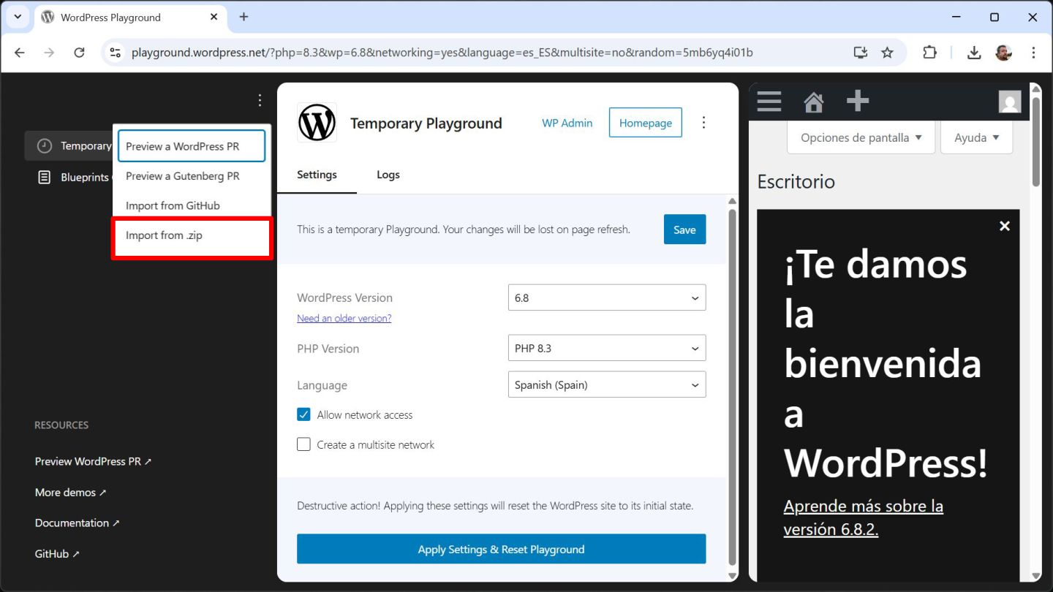Click the WordPress preview vertical scrollbar

pos(1035,143)
